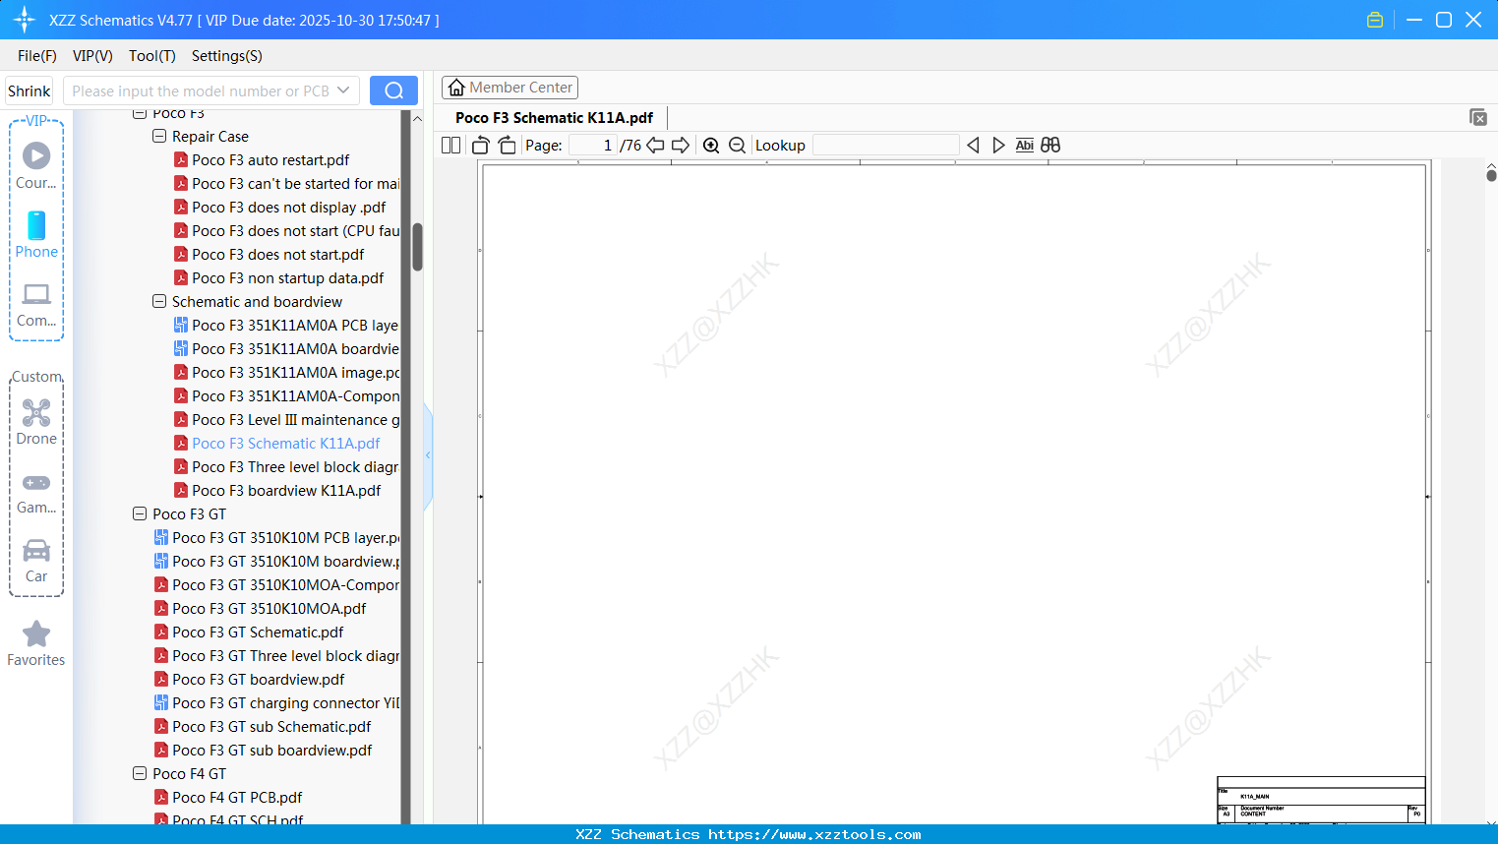Click the Lookup text field
This screenshot has width=1498, height=844.
[x=886, y=146]
